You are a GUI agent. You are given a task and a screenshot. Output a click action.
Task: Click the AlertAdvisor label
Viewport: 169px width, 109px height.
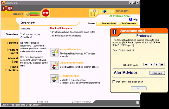126,73
